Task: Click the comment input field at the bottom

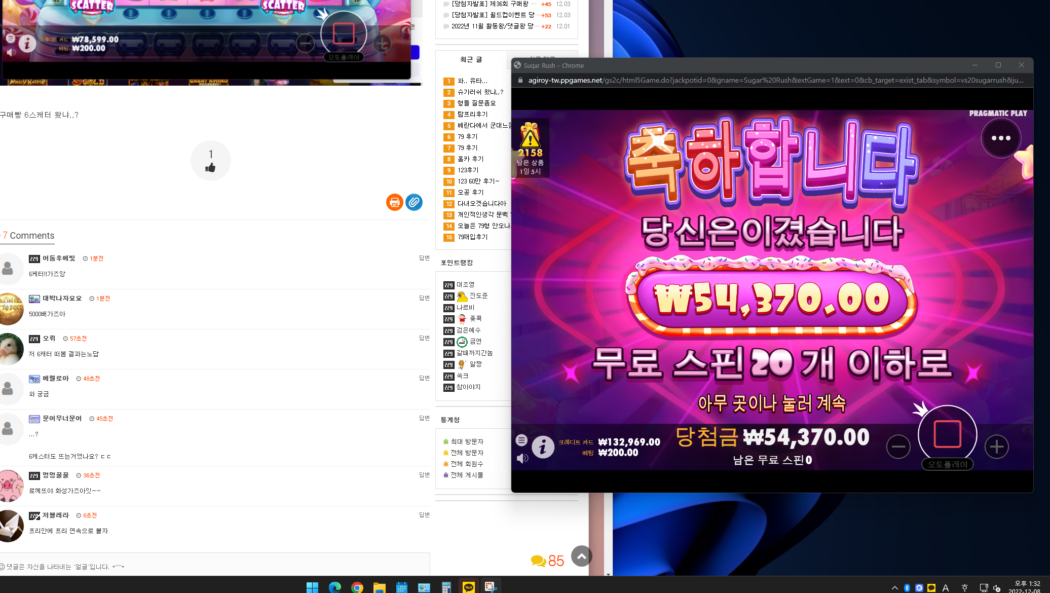Action: 215,566
